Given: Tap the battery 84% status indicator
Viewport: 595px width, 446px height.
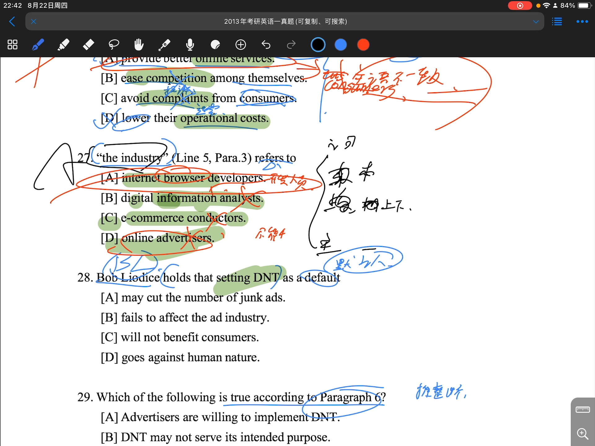Looking at the screenshot, I should point(576,6).
